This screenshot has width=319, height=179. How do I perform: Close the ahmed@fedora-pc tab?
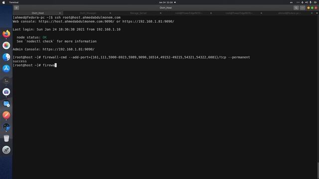point(312,13)
